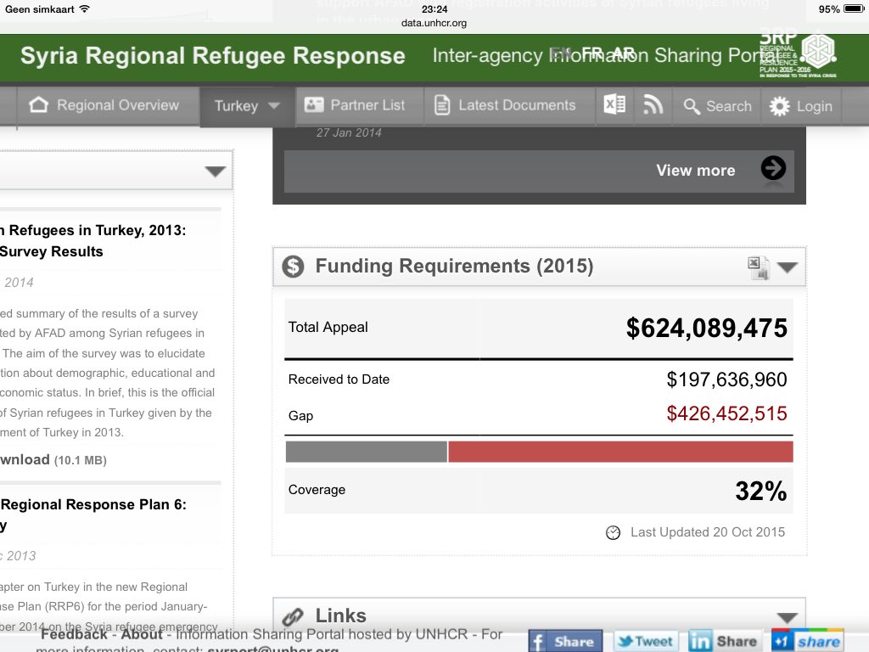The height and width of the screenshot is (652, 869).
Task: Collapse the Funding Requirements panel arrow
Action: (x=787, y=267)
